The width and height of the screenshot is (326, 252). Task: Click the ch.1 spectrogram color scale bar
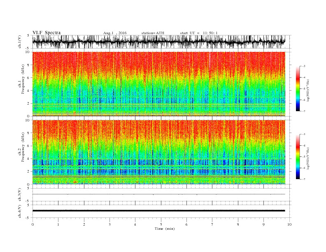tap(298, 89)
